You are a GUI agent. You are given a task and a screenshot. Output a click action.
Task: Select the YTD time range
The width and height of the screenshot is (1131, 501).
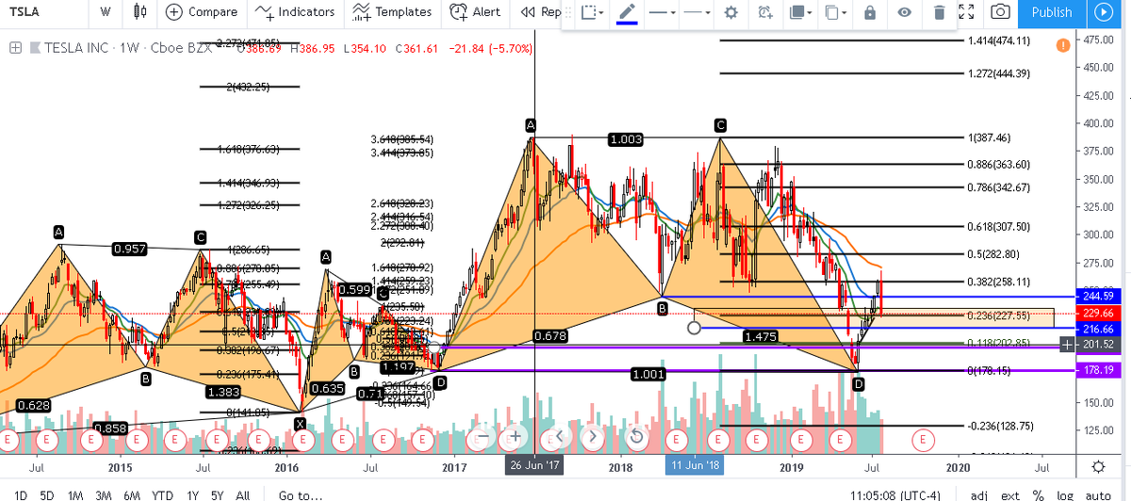pos(162,493)
